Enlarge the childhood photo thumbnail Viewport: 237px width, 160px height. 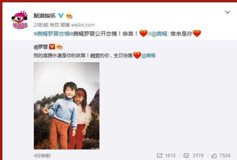point(67,106)
